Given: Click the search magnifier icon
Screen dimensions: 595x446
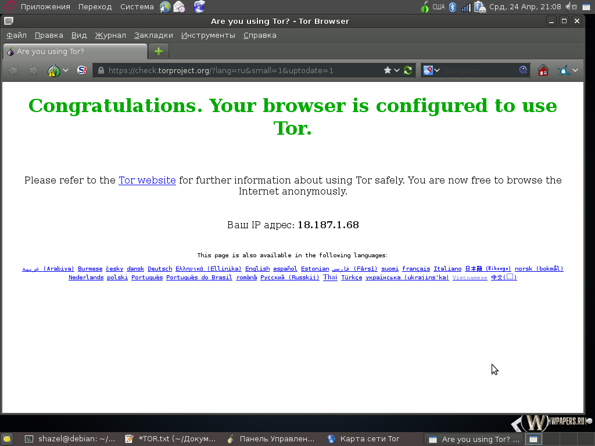Looking at the screenshot, I should [523, 70].
